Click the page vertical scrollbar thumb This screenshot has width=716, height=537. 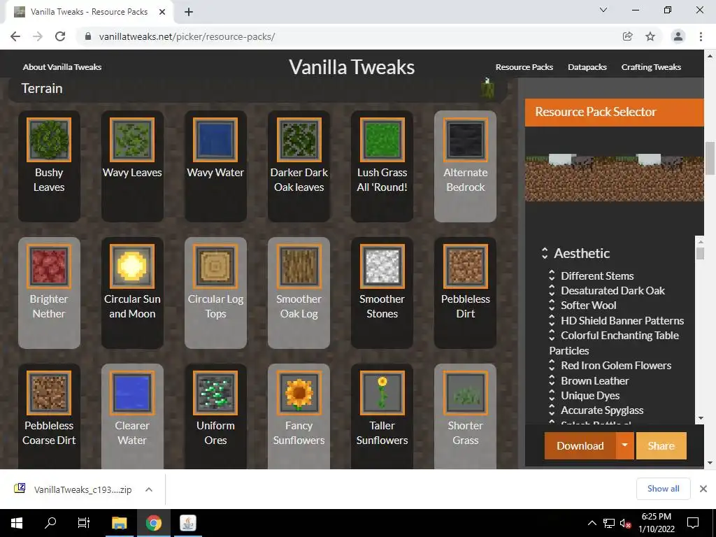(710, 158)
